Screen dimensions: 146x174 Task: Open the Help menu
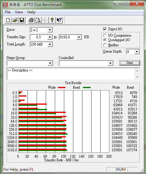click(31, 12)
